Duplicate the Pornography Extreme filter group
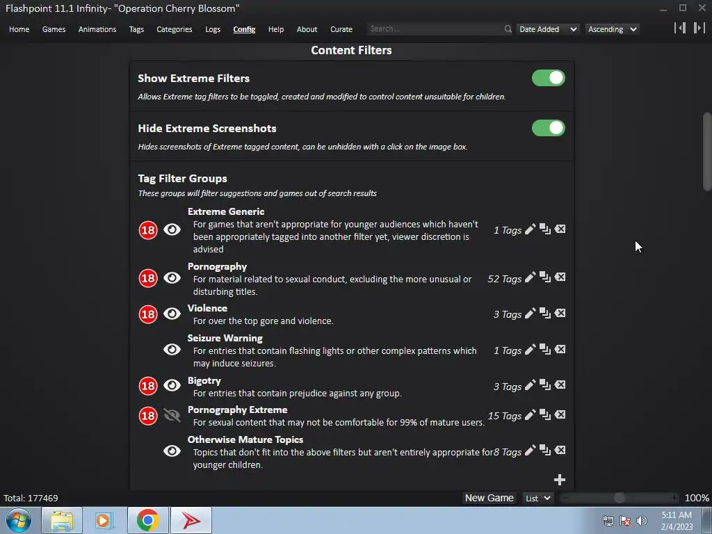This screenshot has width=712, height=534. (x=545, y=415)
